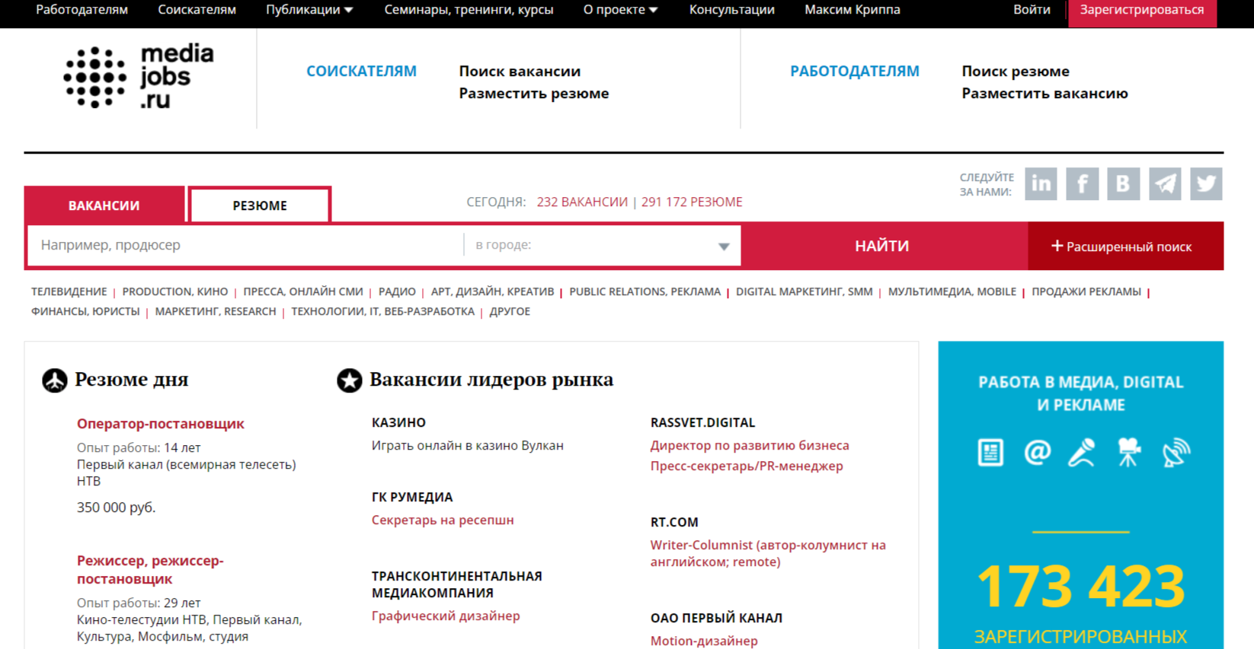Viewport: 1254px width, 649px height.
Task: Select the ФИНАНСЫ, ЮРИСТЫ category
Action: point(85,311)
